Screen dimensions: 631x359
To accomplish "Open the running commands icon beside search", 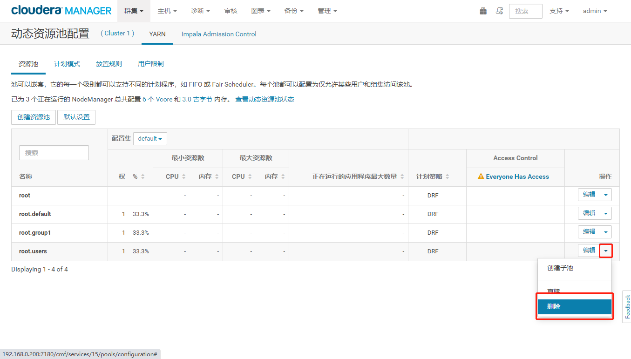I will coord(499,11).
